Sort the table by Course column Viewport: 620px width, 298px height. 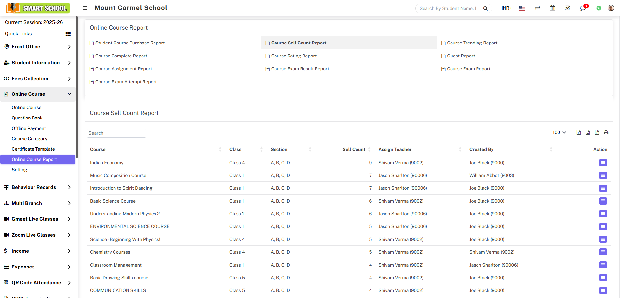(98, 149)
